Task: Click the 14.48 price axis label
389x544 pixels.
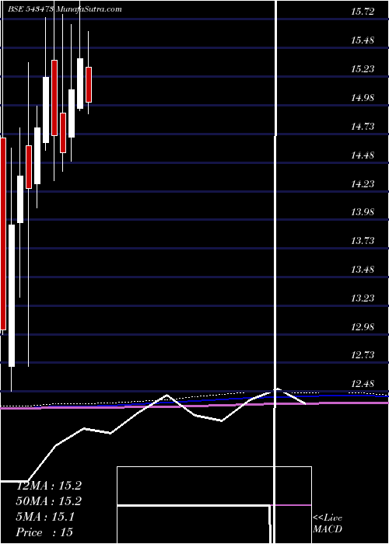Action: [363, 155]
